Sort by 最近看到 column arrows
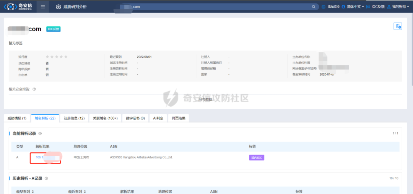The image size is (413, 194). [85, 192]
